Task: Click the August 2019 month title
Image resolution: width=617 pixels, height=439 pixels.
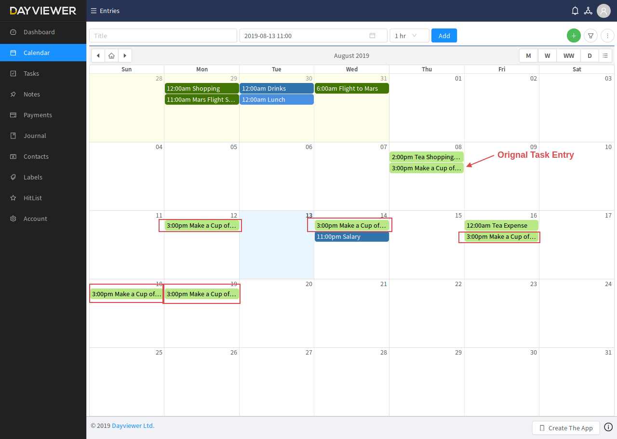Action: [x=351, y=55]
